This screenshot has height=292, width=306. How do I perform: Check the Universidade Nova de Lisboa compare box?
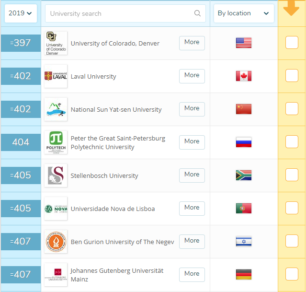click(x=292, y=208)
